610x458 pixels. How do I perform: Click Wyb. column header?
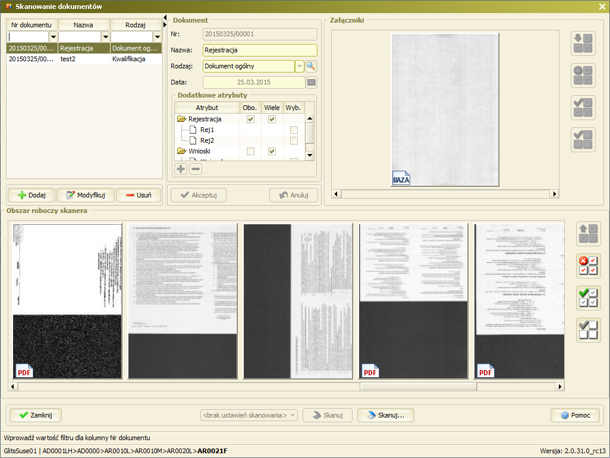tap(293, 108)
